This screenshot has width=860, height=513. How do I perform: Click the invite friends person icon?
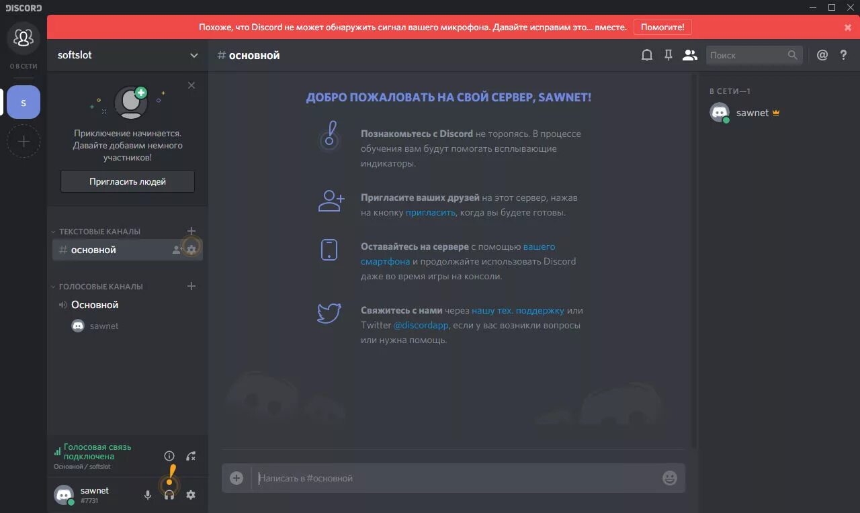(x=331, y=200)
